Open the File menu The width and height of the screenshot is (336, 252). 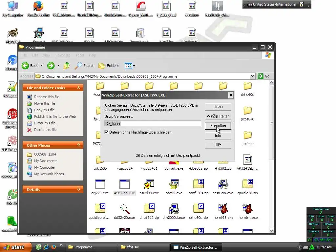(24, 55)
